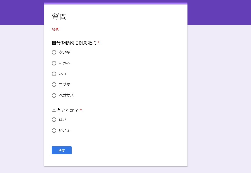This screenshot has width=251, height=173.
Task: Click the ネコ answer label text
Action: click(x=62, y=74)
